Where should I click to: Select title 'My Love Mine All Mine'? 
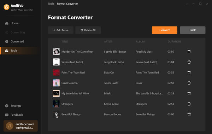point(75,94)
